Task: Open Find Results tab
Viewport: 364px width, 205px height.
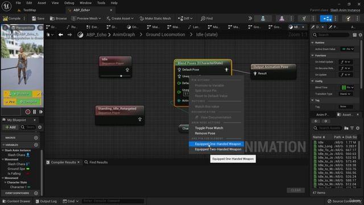Action: 96,162
